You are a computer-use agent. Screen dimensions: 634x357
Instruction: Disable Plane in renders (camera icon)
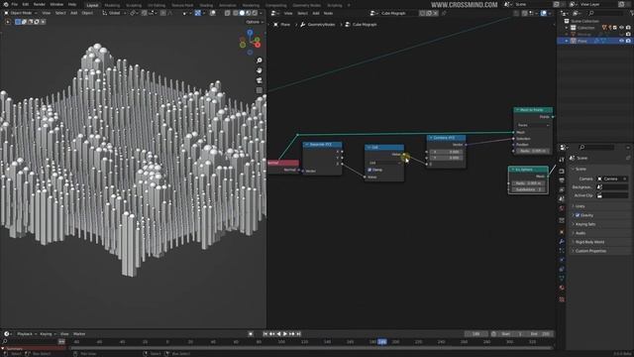(628, 41)
